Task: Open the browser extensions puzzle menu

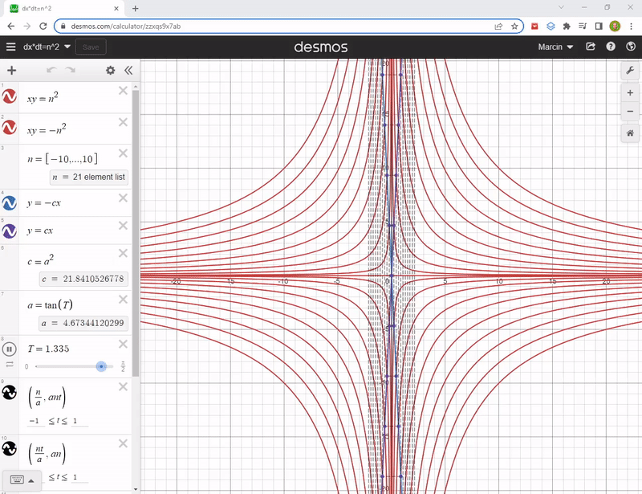Action: point(567,27)
